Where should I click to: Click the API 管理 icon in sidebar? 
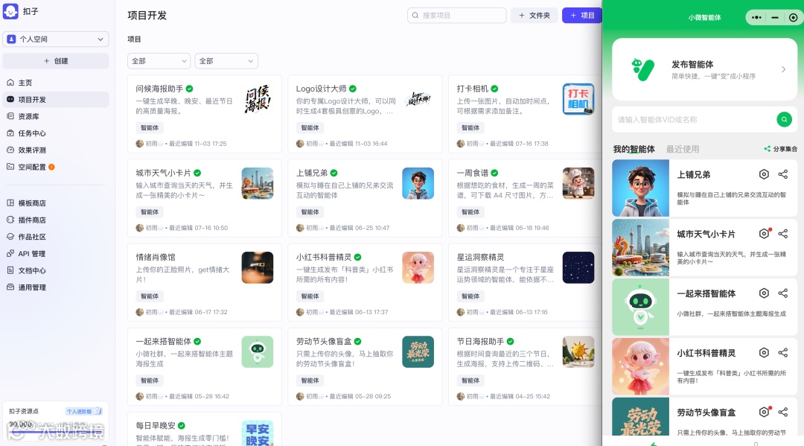click(10, 254)
